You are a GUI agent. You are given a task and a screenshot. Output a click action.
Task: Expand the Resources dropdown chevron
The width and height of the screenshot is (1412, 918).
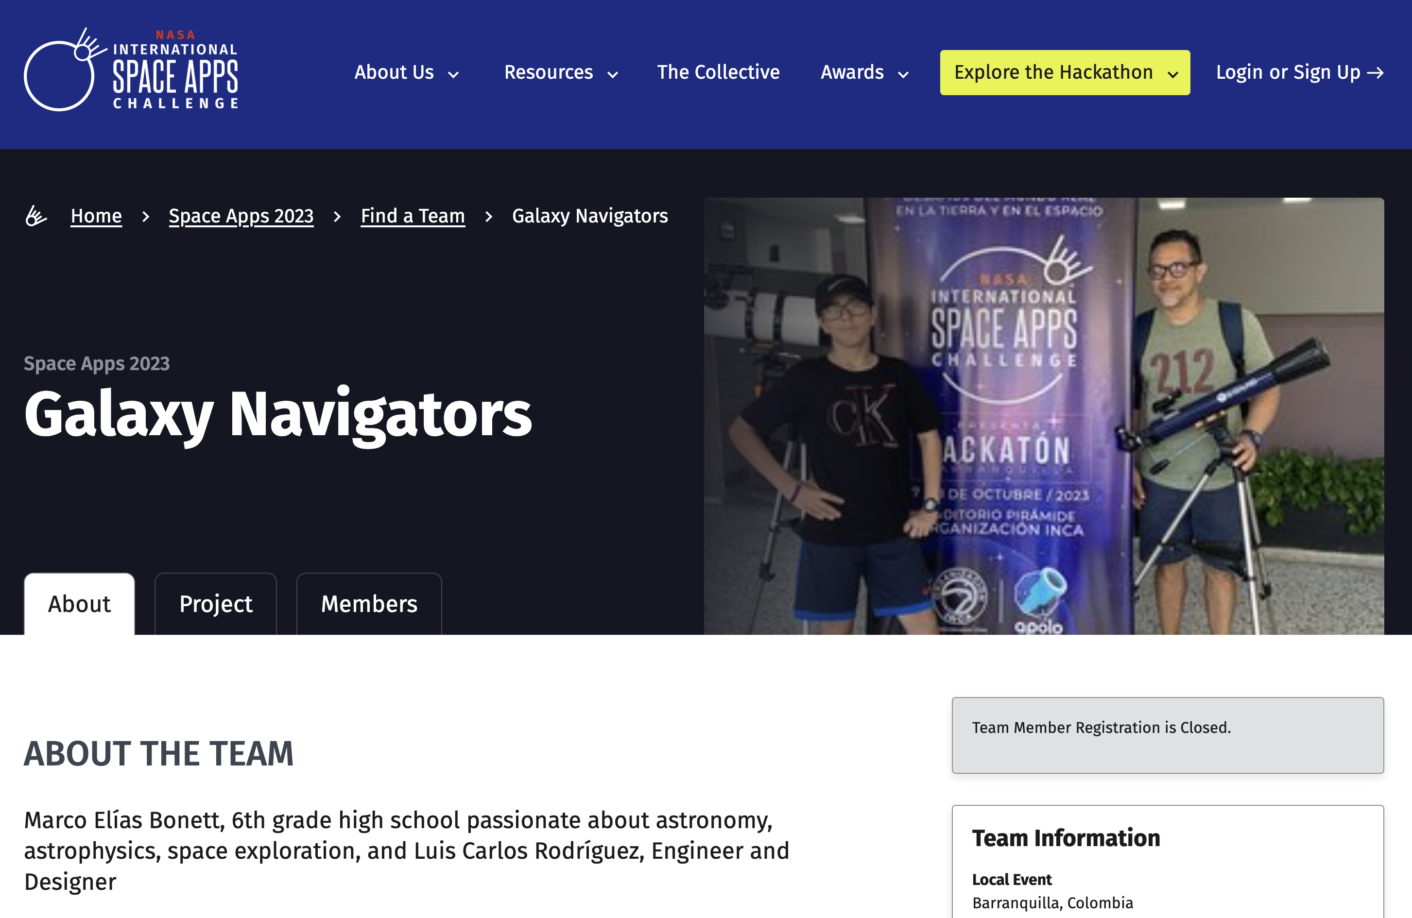click(613, 75)
